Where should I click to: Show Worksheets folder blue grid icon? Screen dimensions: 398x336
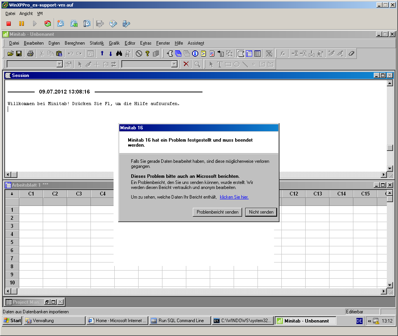click(x=178, y=53)
